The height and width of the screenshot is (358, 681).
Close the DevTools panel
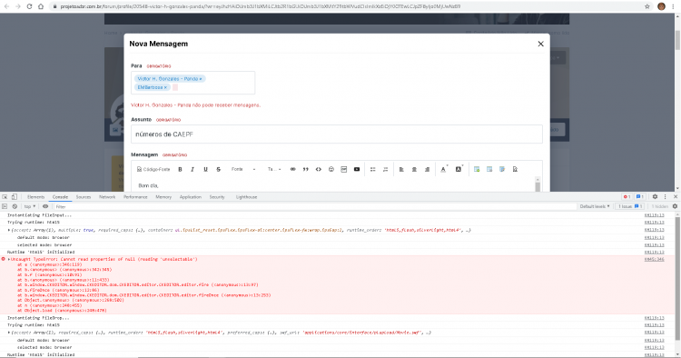[x=676, y=197]
